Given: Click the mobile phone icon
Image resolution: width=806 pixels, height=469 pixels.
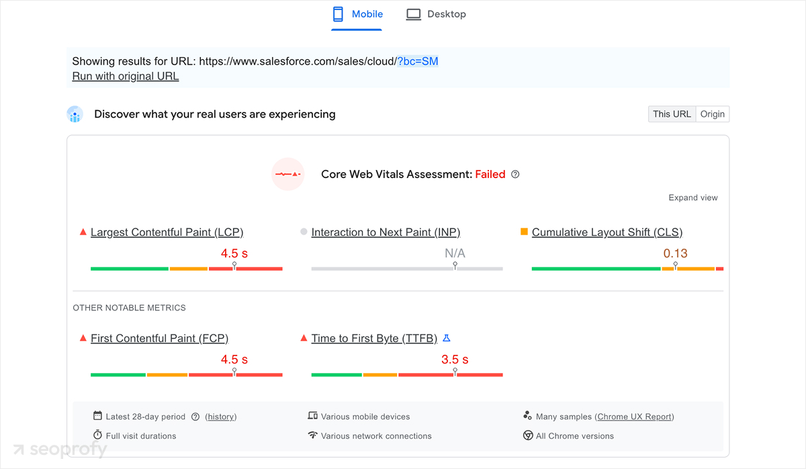Looking at the screenshot, I should point(338,14).
